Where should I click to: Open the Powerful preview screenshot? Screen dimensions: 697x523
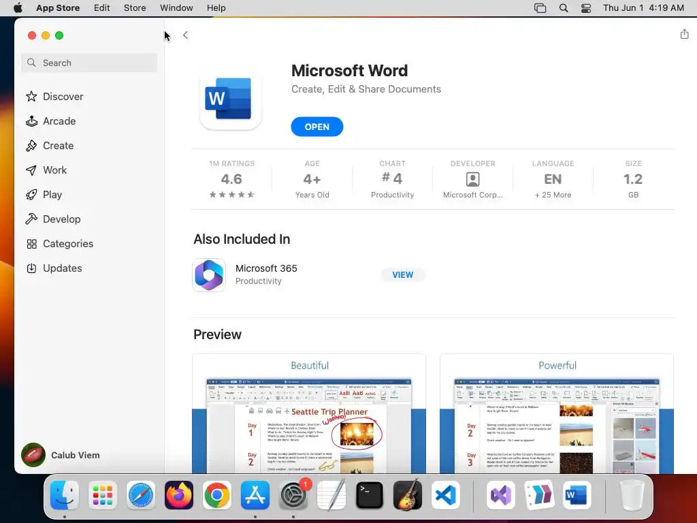coord(557,414)
